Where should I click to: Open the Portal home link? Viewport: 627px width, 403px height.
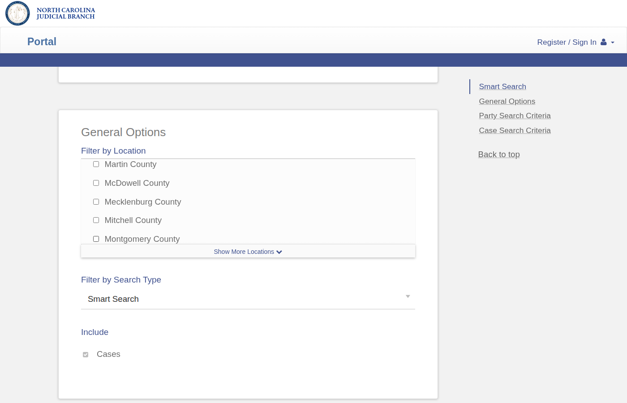42,42
